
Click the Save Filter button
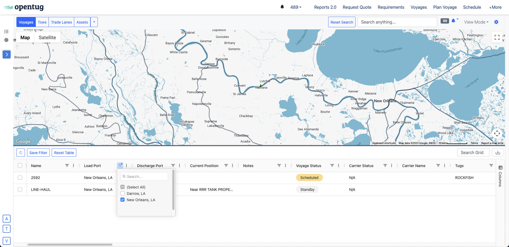pos(38,152)
